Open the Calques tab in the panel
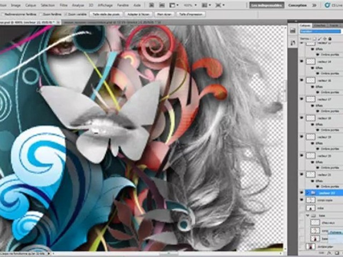 [x=305, y=26]
